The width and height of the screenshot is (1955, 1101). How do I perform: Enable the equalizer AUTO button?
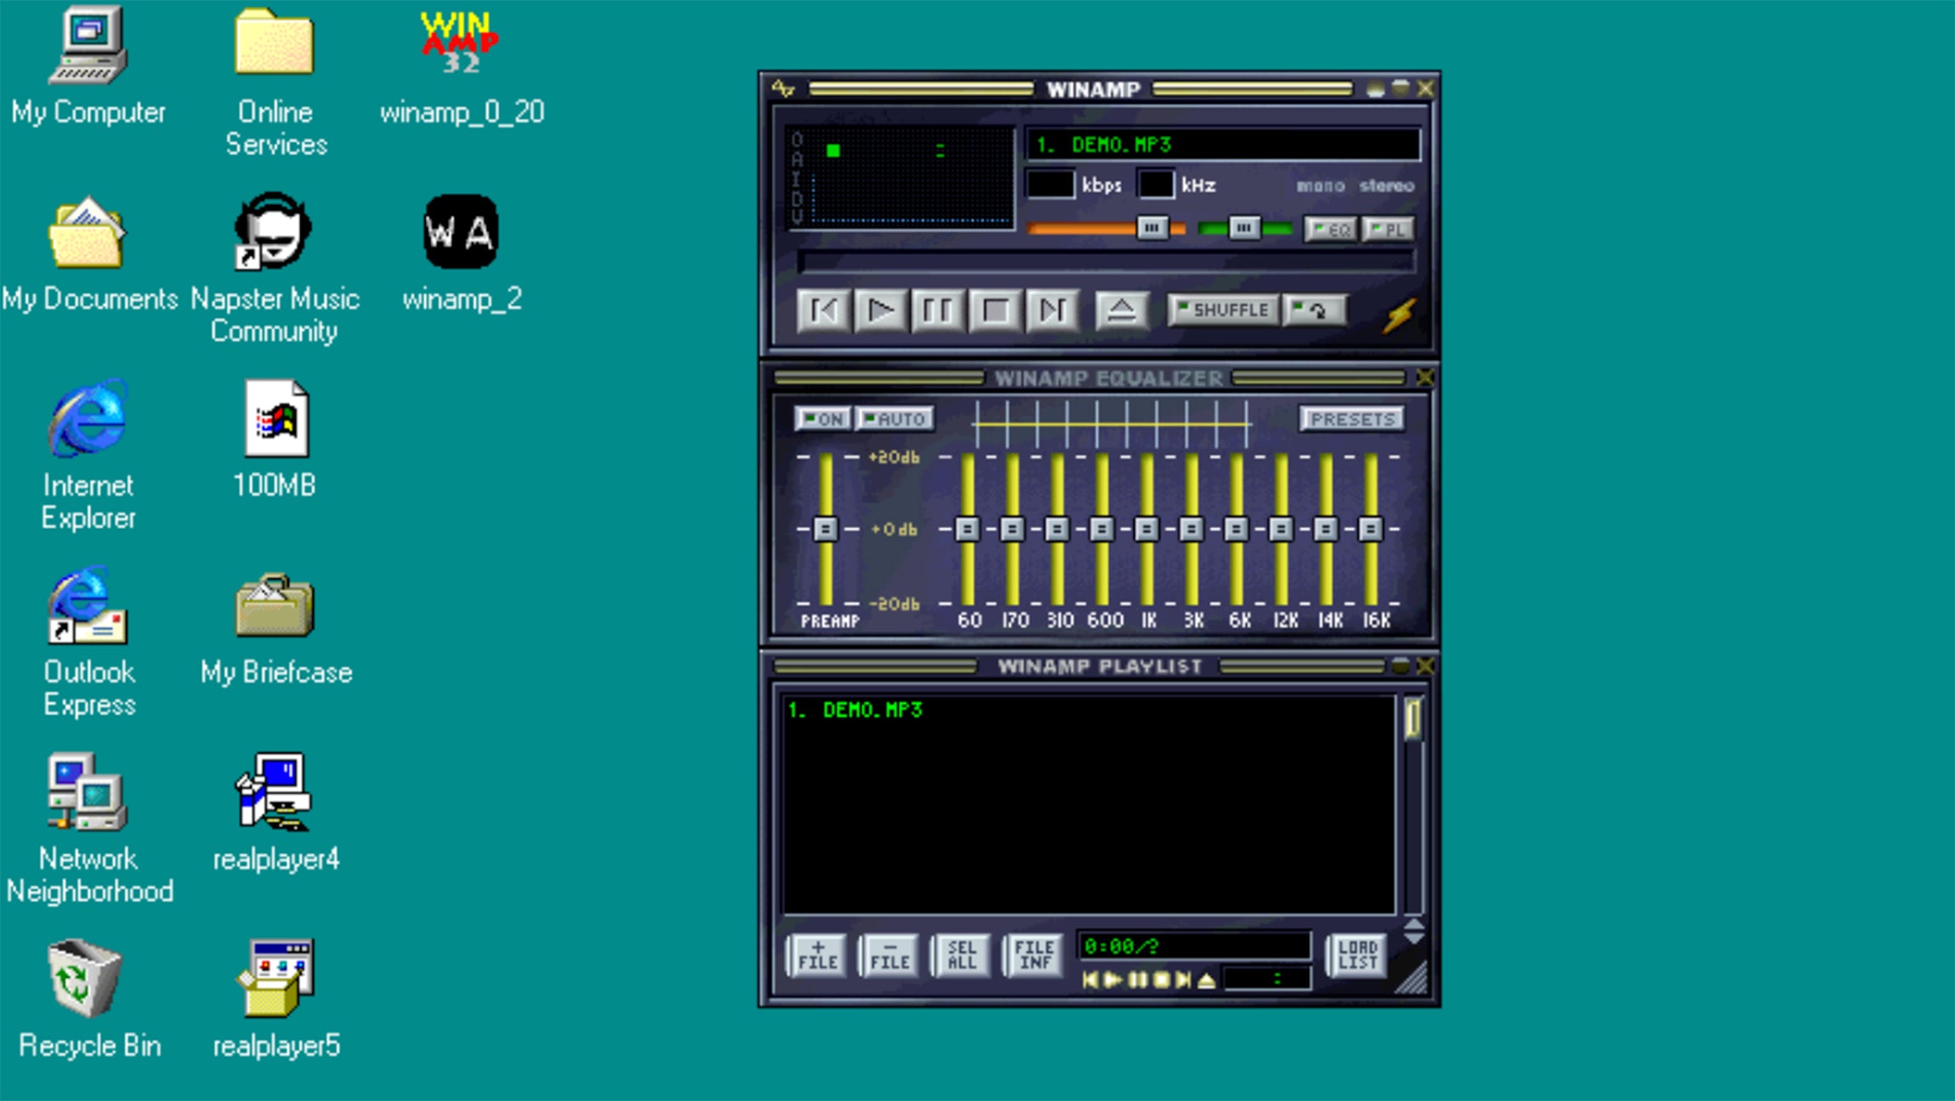[893, 419]
